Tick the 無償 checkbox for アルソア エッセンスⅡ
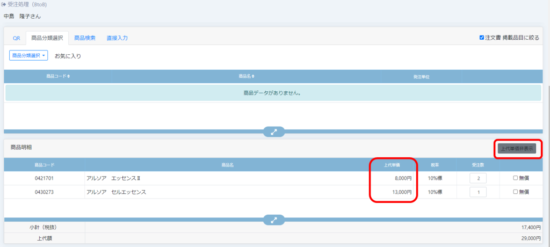 click(x=516, y=178)
